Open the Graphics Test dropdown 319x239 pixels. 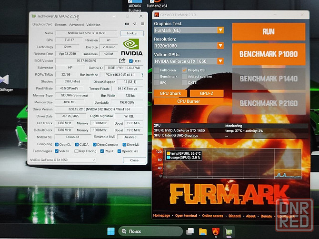(189, 30)
